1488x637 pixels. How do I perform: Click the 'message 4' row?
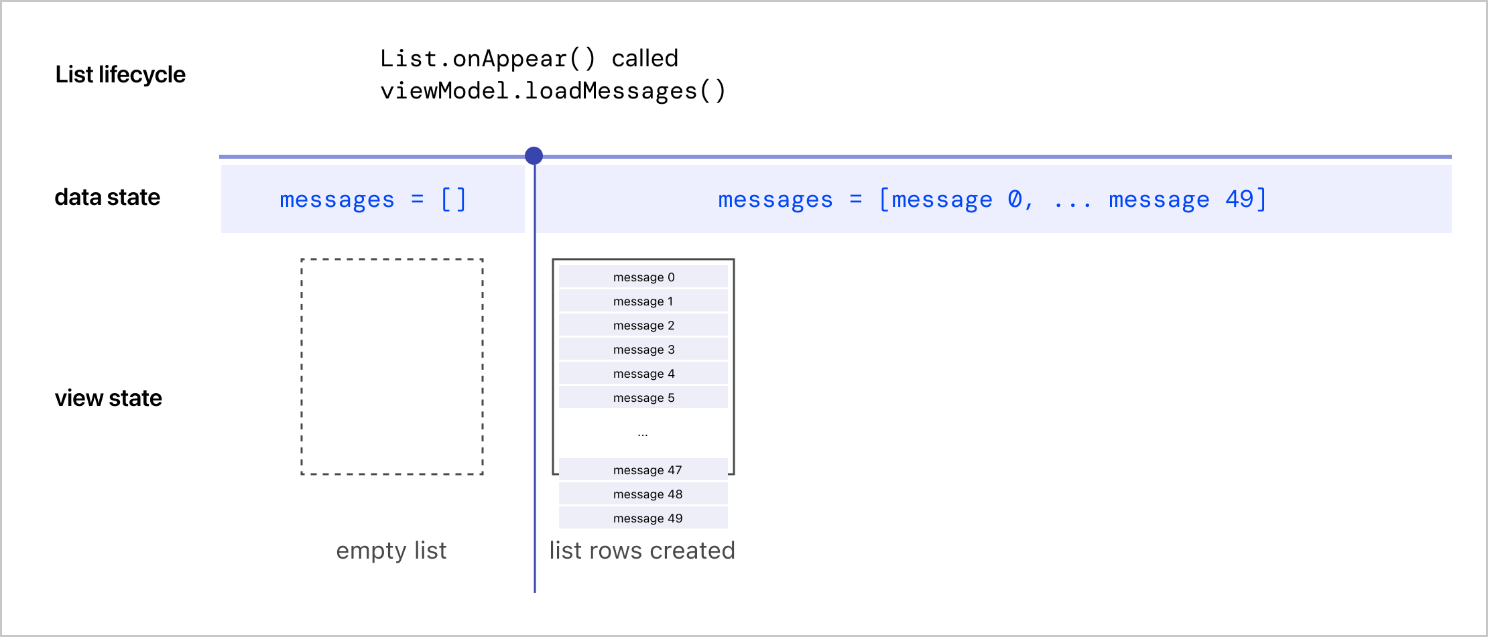(x=643, y=373)
